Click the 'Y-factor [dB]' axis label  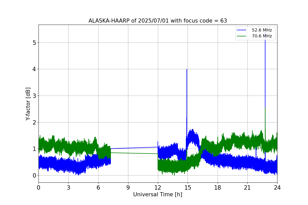click(x=28, y=104)
